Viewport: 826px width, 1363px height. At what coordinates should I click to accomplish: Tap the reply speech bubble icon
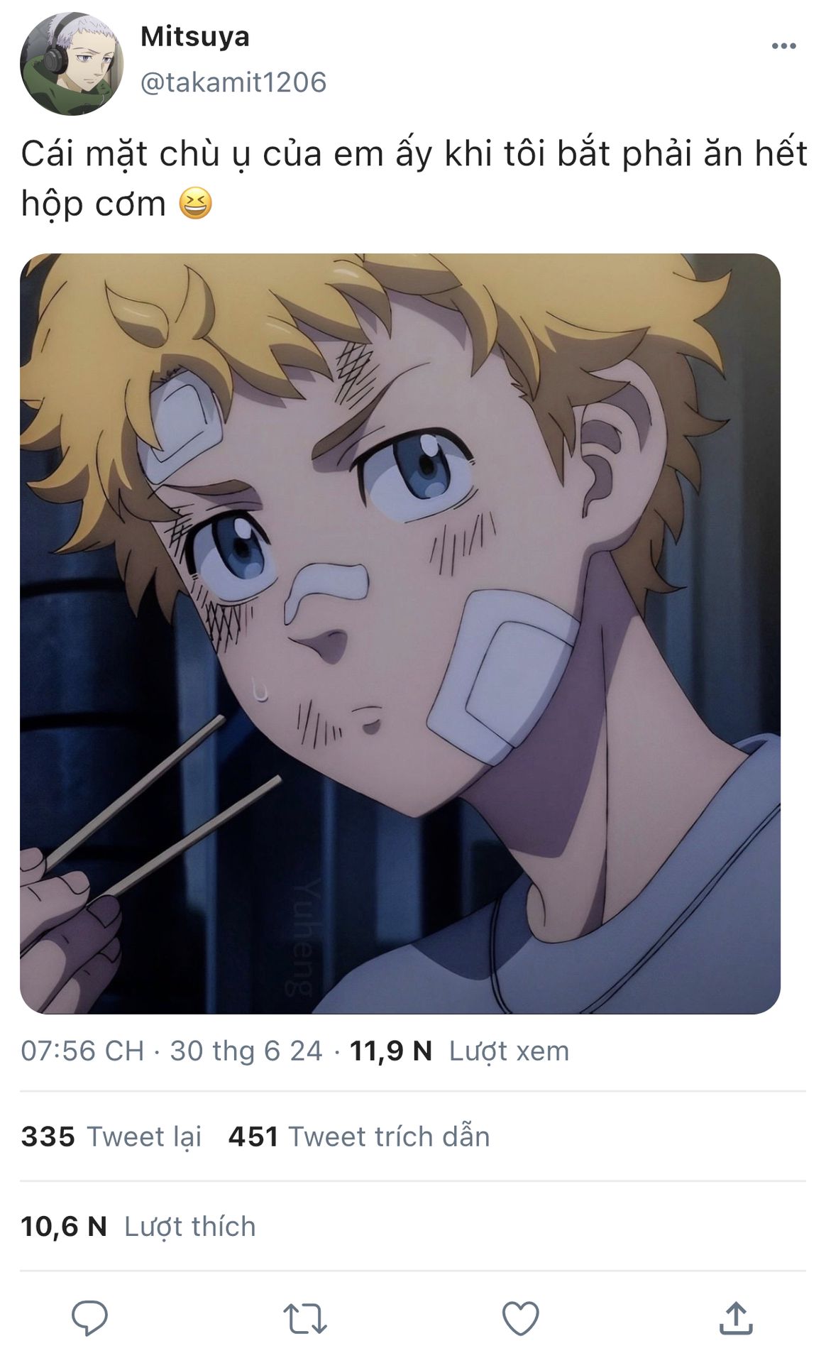tap(90, 1318)
